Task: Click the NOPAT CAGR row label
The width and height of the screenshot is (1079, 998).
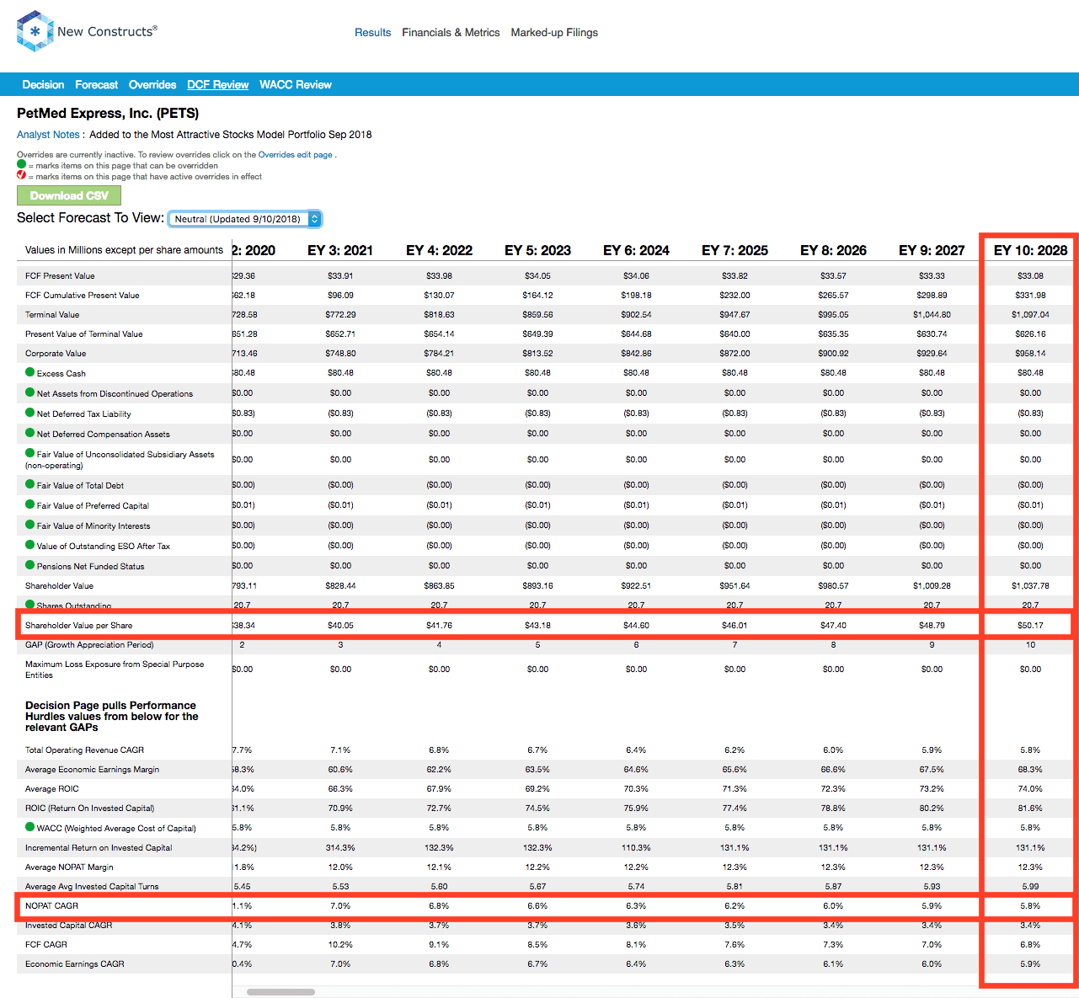Action: [51, 905]
